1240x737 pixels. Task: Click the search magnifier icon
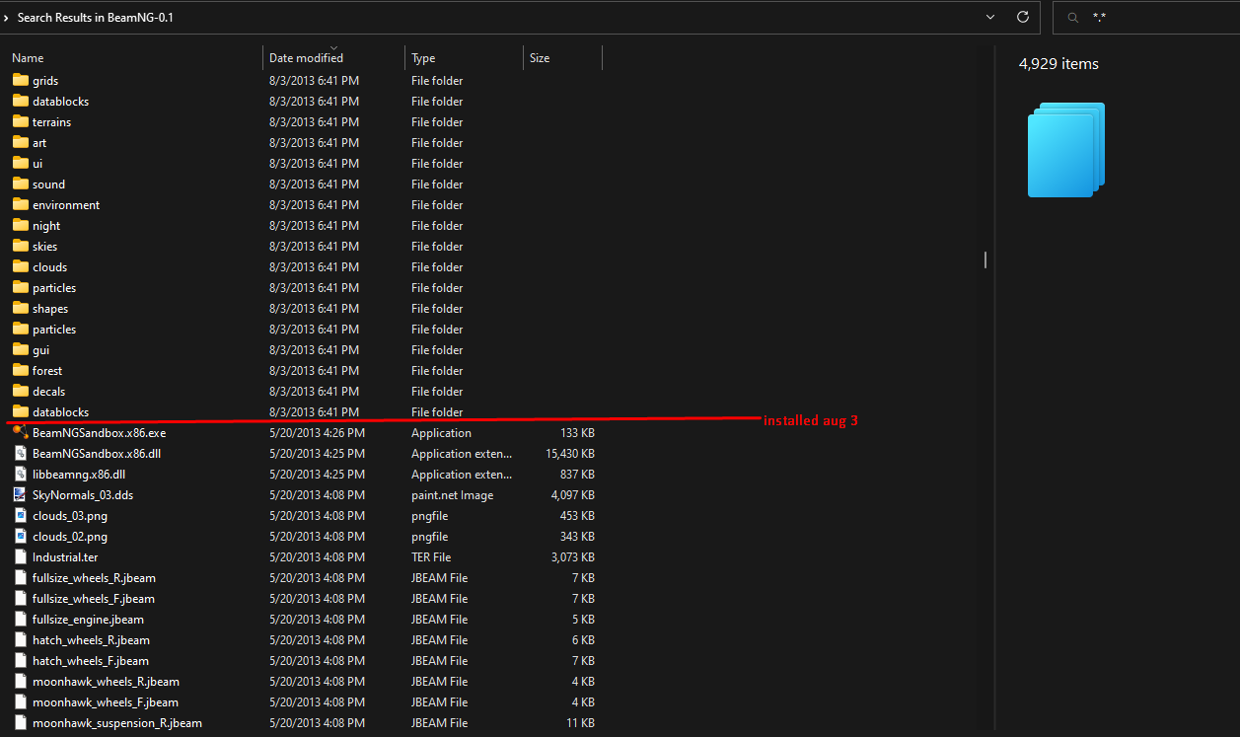[1072, 18]
